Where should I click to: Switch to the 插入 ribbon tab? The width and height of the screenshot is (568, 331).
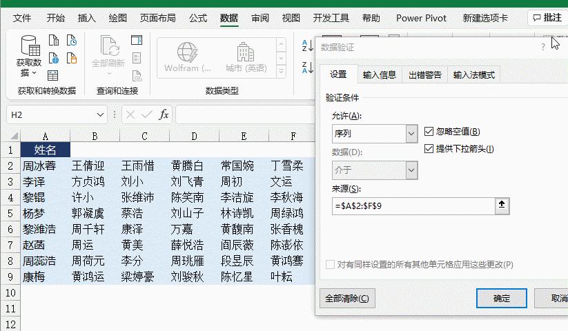[86, 18]
